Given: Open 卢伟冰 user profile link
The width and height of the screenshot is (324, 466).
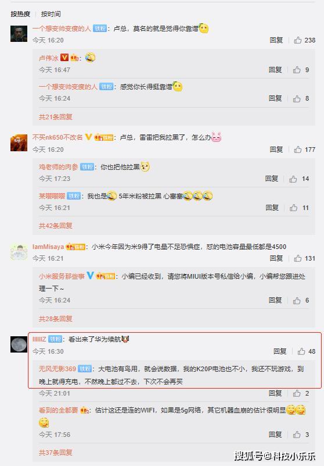Looking at the screenshot, I should (49, 58).
